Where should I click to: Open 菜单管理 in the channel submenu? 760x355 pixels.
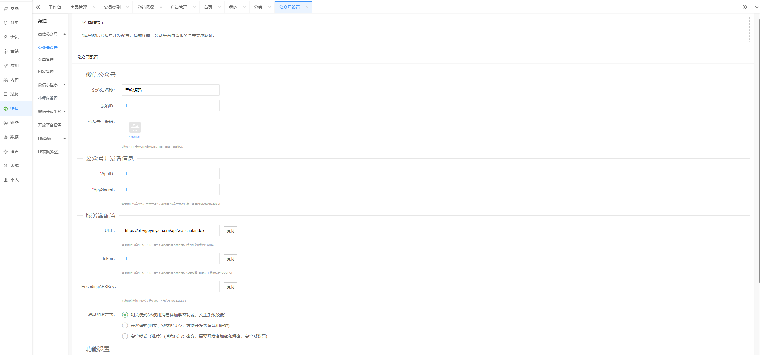(46, 60)
